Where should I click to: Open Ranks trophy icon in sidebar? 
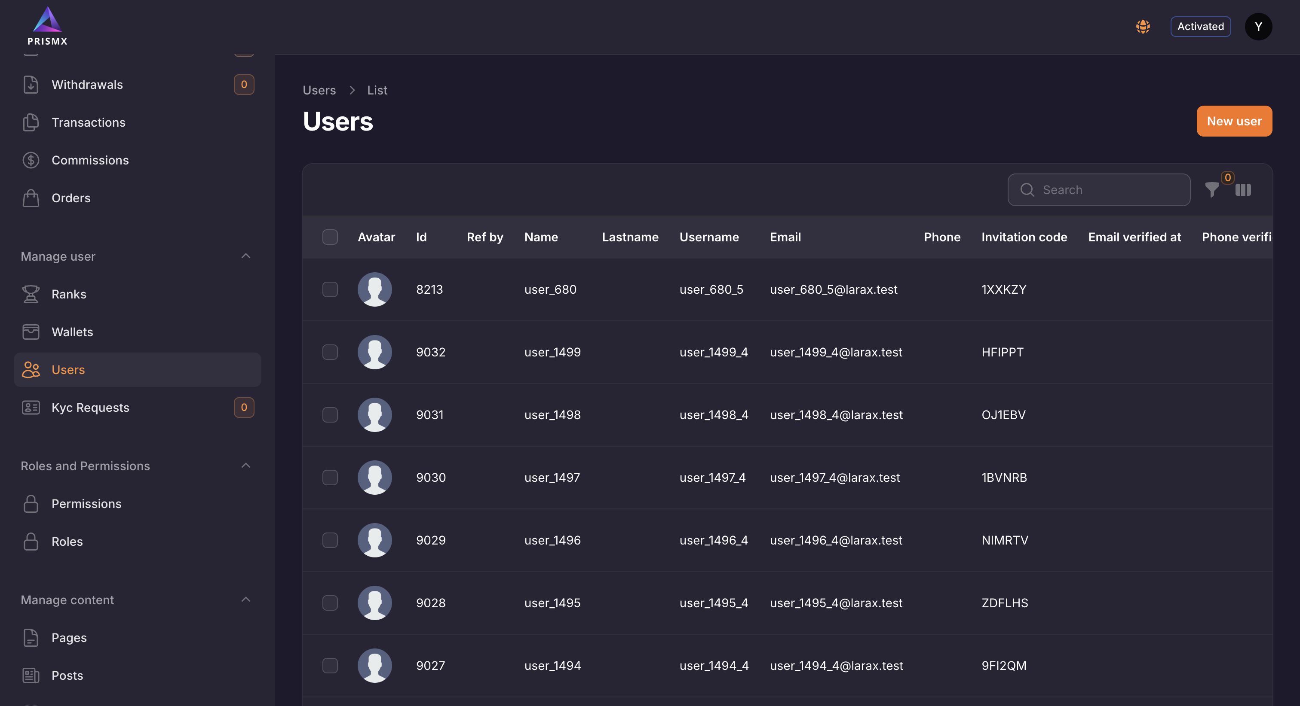pyautogui.click(x=31, y=294)
